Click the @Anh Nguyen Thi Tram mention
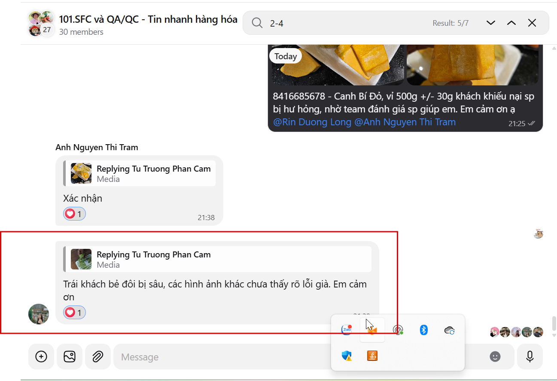Image resolution: width=557 pixels, height=381 pixels. point(405,122)
